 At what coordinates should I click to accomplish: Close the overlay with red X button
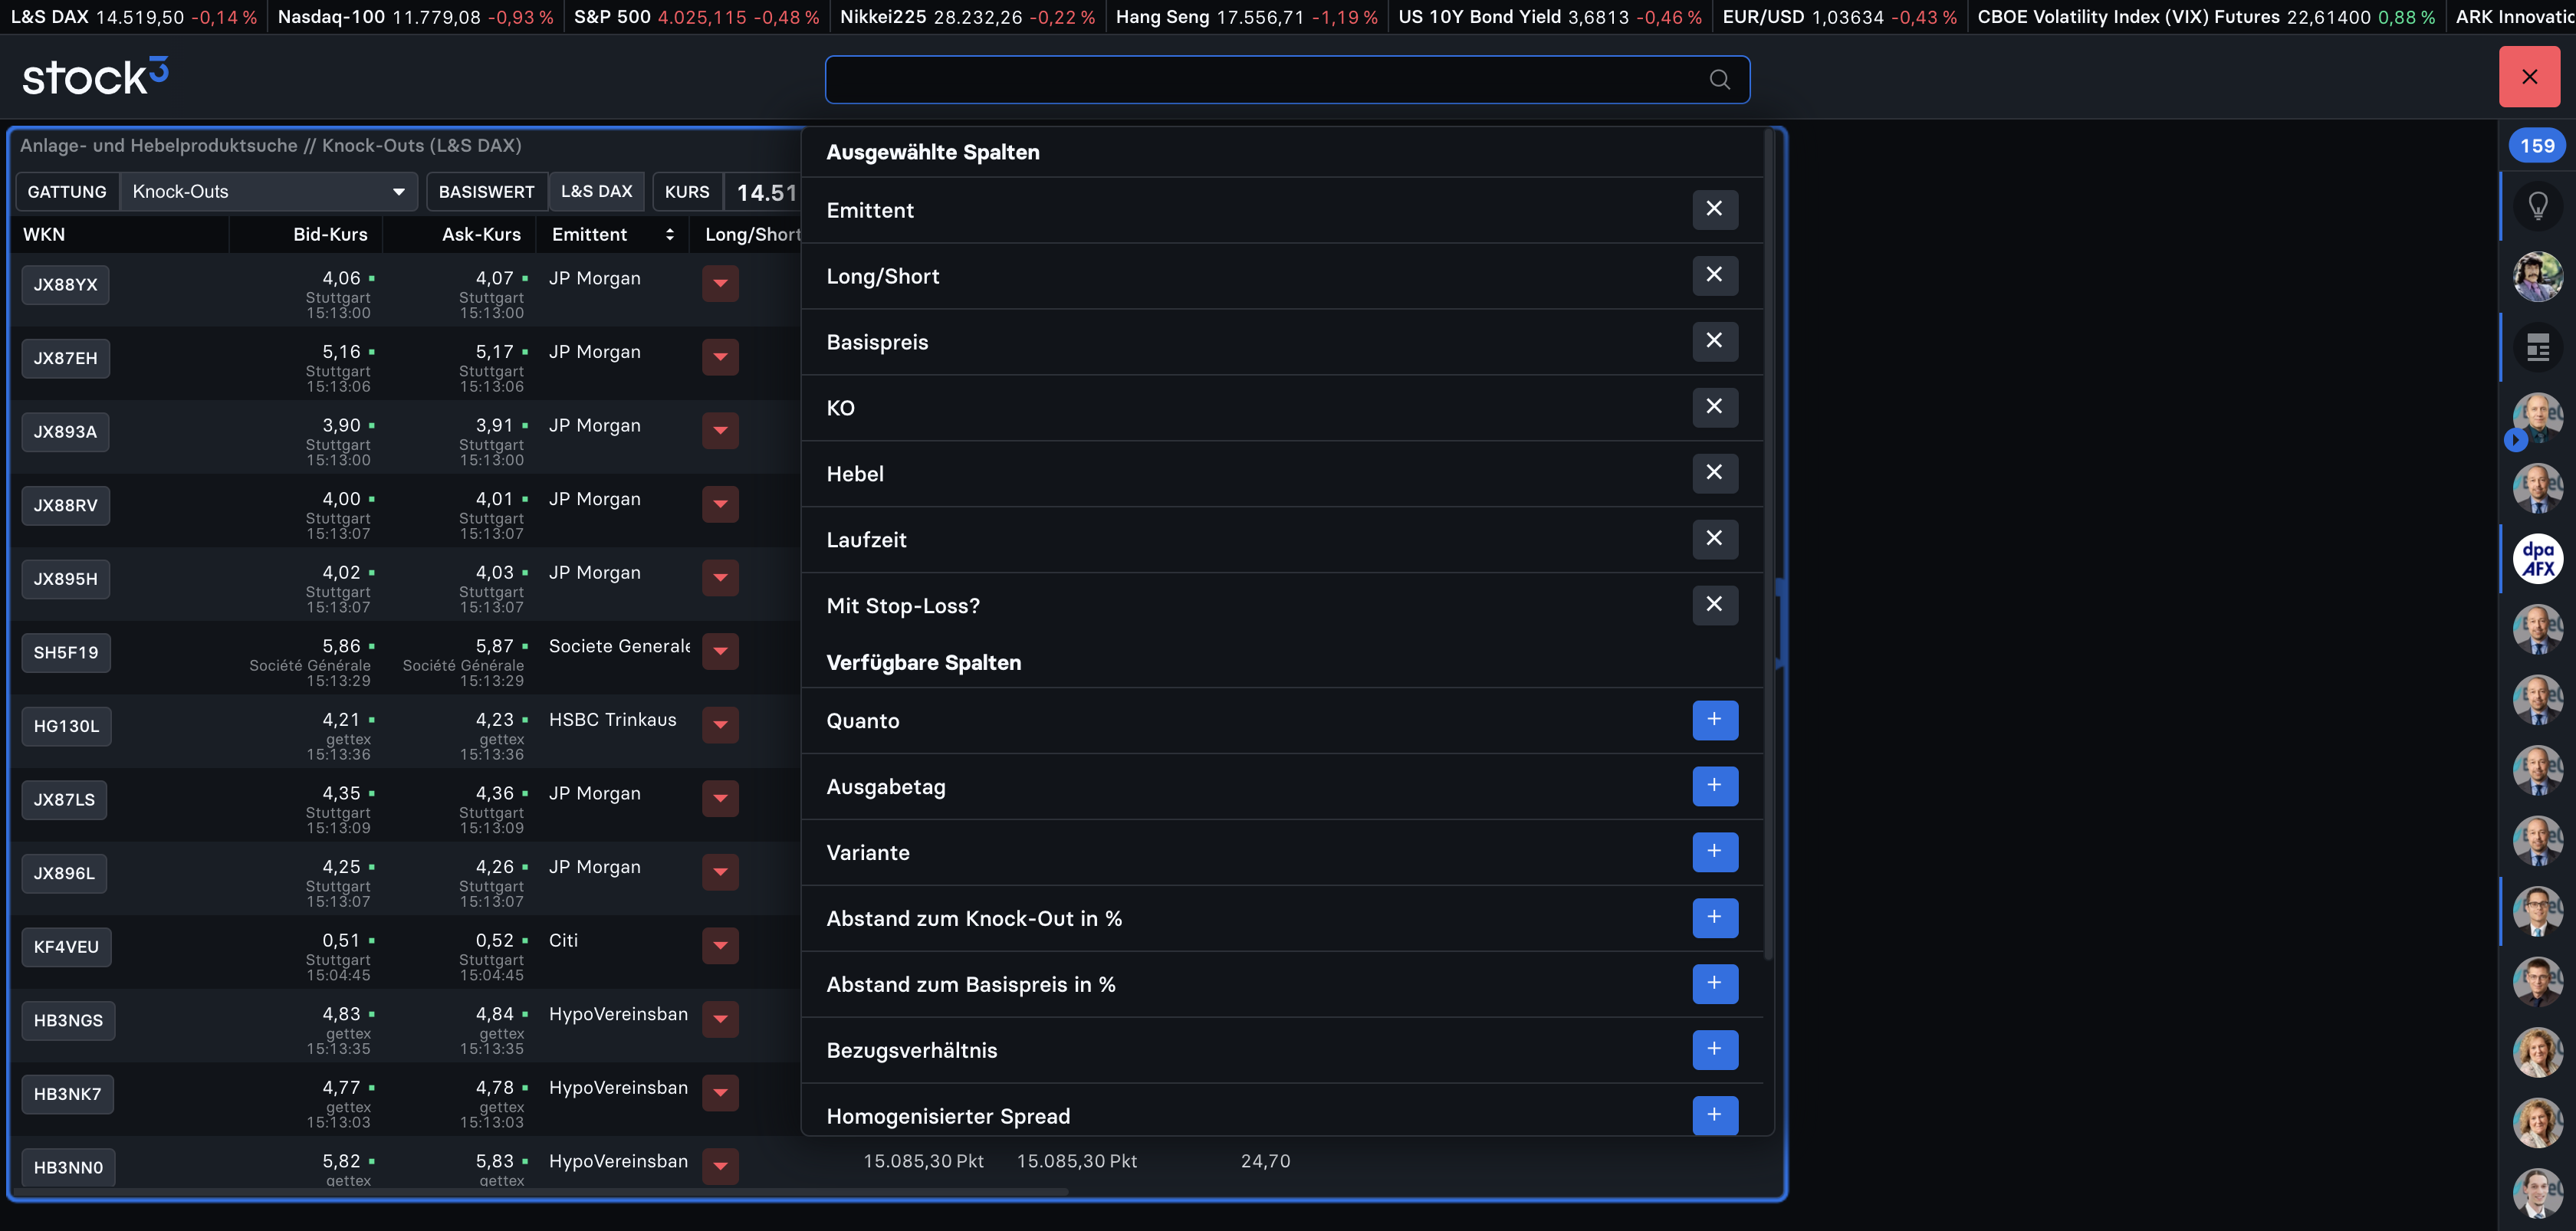(2529, 77)
